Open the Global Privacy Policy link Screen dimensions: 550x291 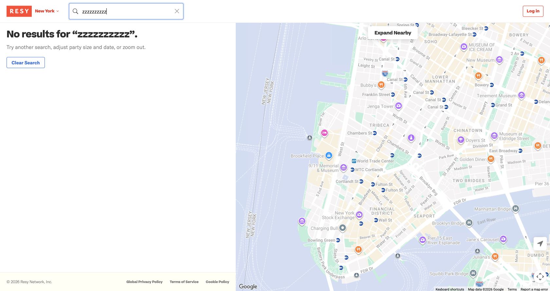[144, 282]
